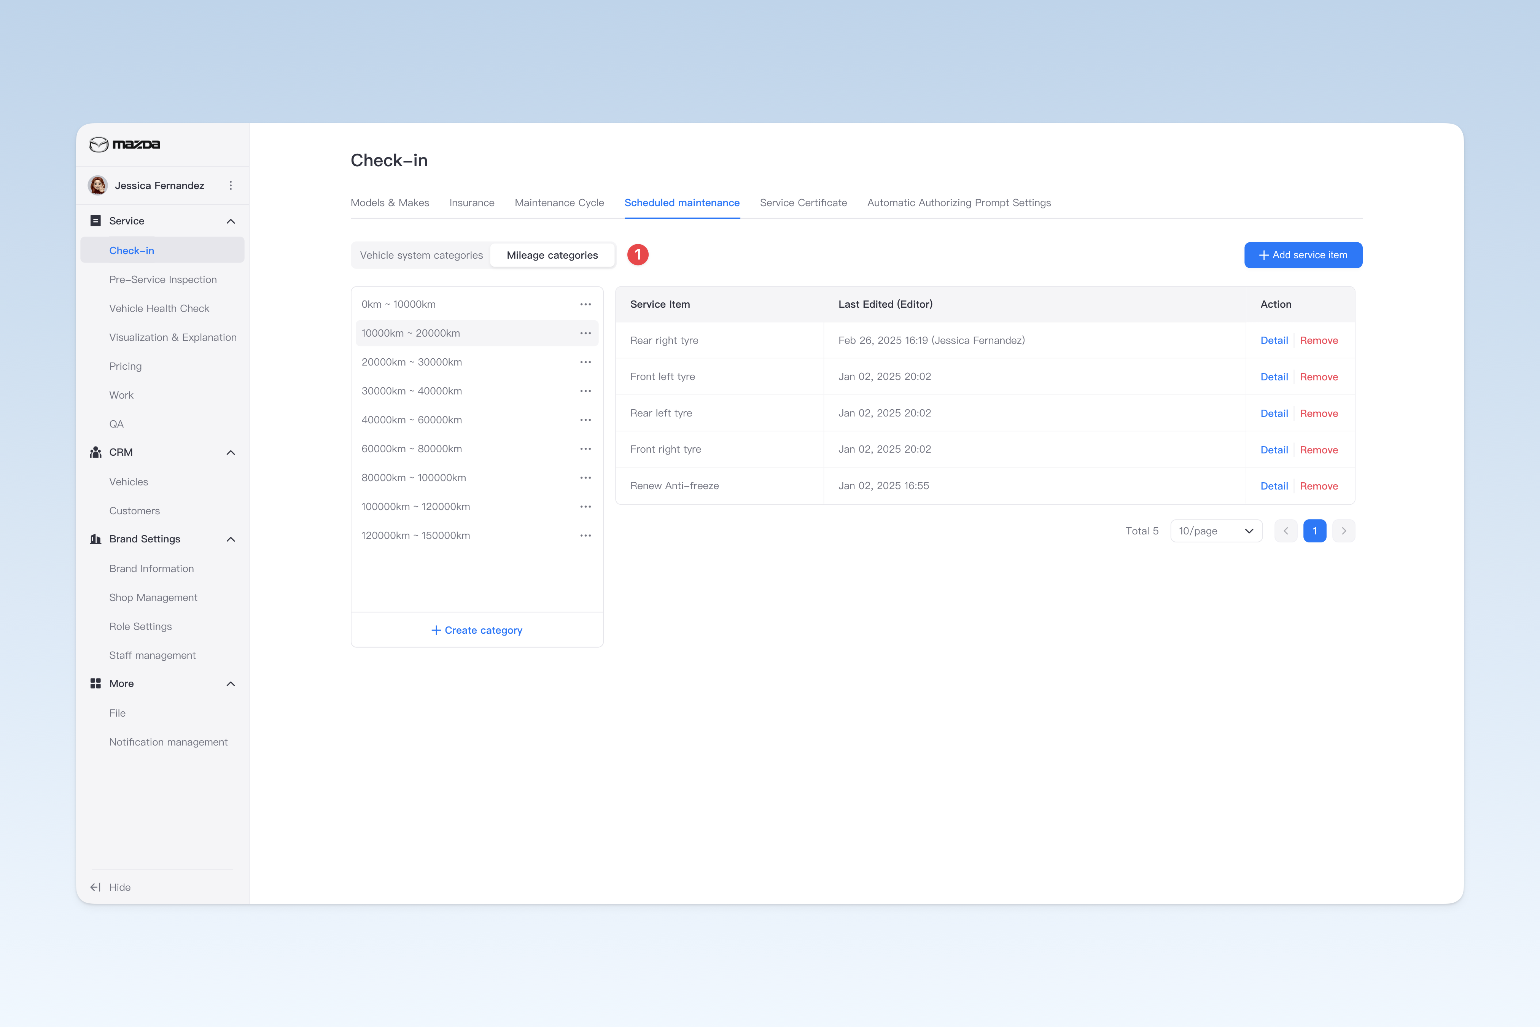This screenshot has height=1027, width=1540.
Task: Open the 10/page size dropdown
Action: 1216,531
